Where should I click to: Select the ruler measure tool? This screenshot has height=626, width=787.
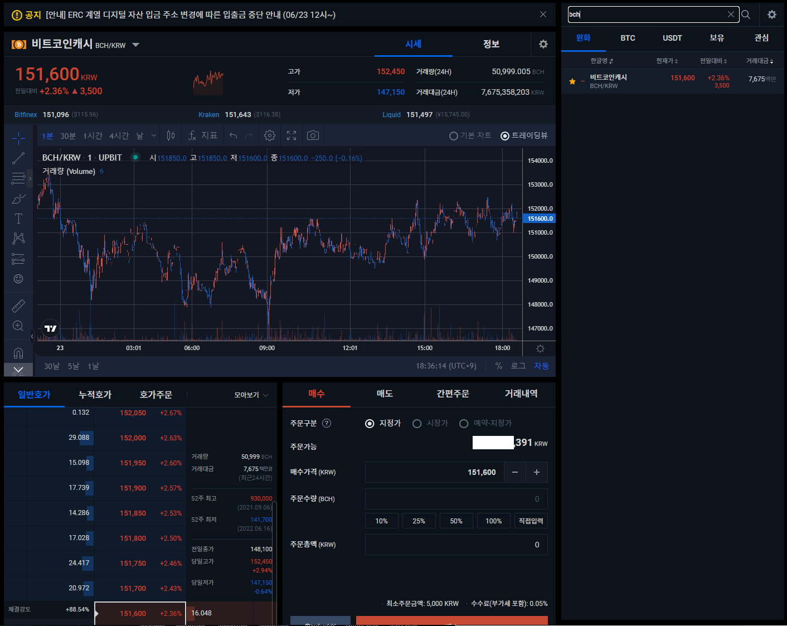coord(18,305)
